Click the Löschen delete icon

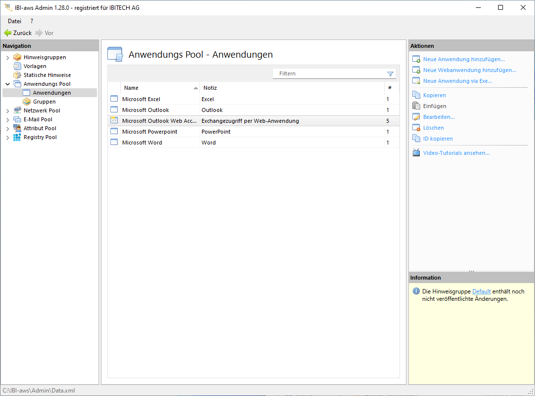point(416,128)
